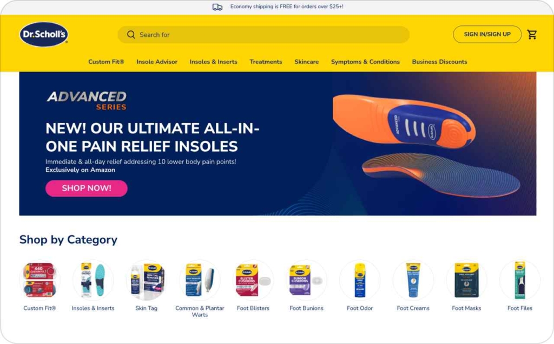Open the Skin Tag category image
554x344 pixels.
146,280
